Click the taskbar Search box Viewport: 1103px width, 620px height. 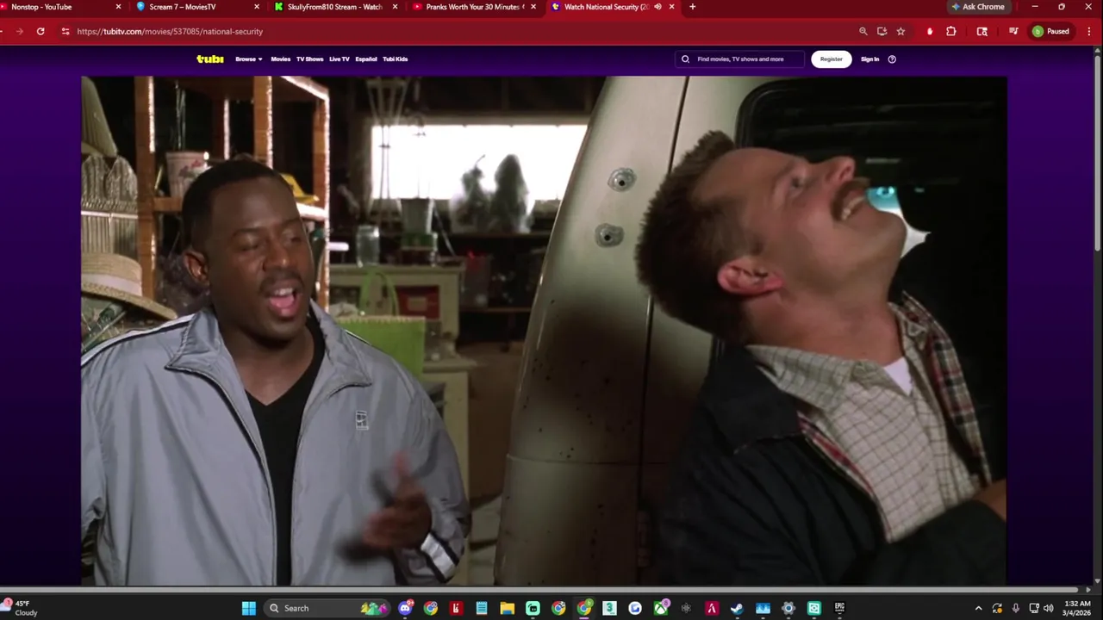[x=326, y=609]
